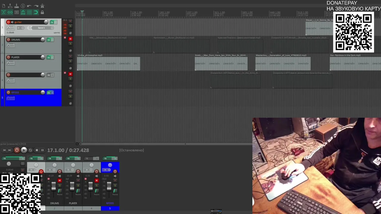
Task: Arm record on PLAYER track
Action: click(x=8, y=57)
